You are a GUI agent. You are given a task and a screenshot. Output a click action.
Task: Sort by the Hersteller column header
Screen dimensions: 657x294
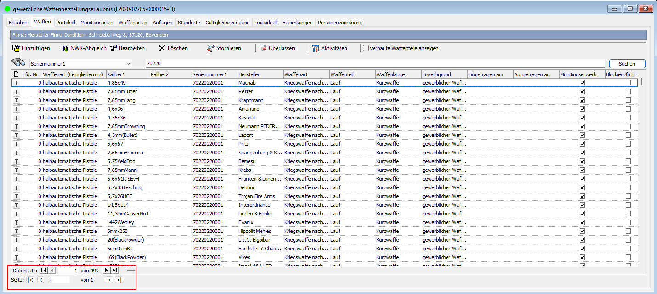pos(260,74)
